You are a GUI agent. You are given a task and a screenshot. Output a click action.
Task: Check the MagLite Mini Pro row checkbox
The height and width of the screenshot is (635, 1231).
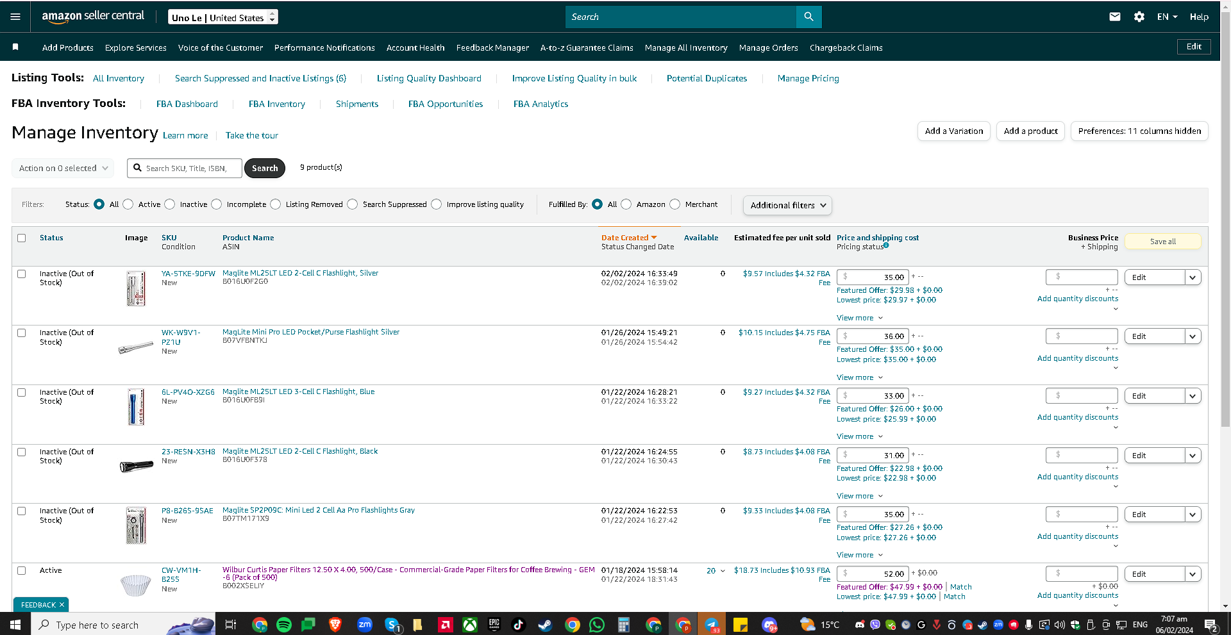pyautogui.click(x=22, y=333)
